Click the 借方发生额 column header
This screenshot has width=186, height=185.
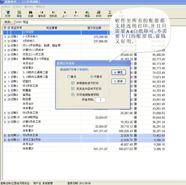94,28
